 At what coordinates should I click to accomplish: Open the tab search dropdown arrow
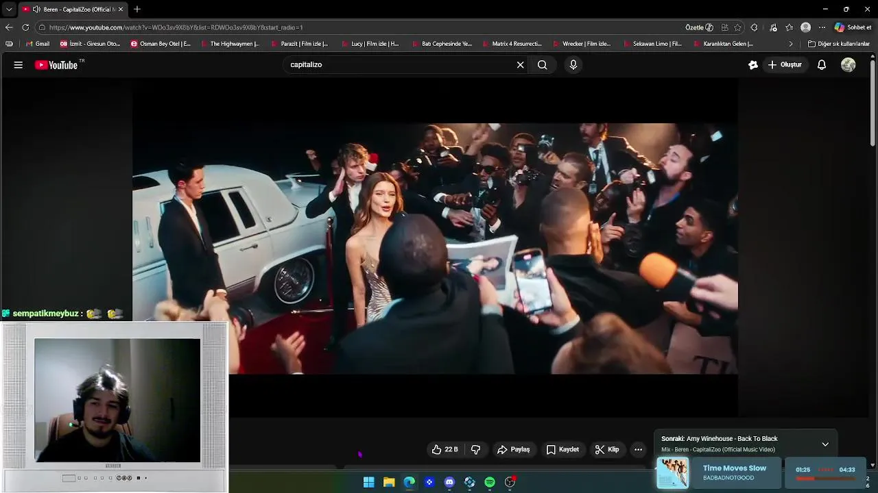point(9,10)
